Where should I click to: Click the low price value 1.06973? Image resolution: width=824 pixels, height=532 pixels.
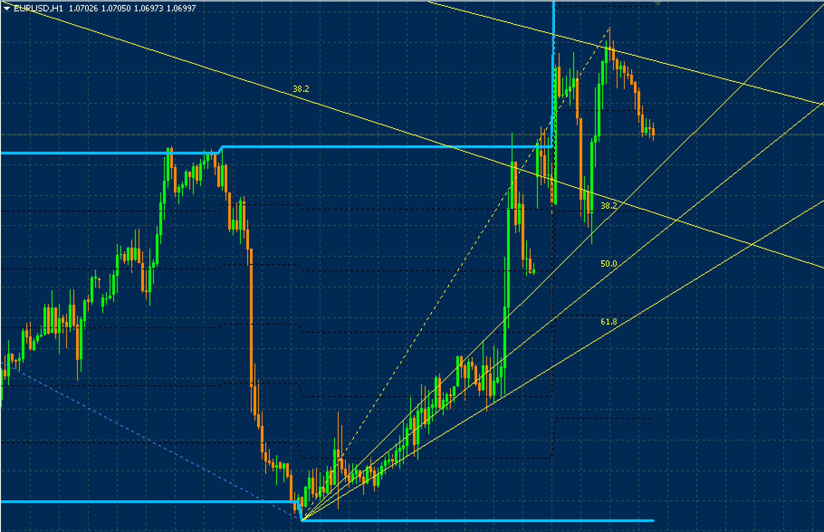pos(149,8)
